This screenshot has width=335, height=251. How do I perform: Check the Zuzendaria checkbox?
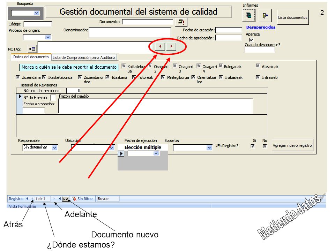tap(18, 77)
